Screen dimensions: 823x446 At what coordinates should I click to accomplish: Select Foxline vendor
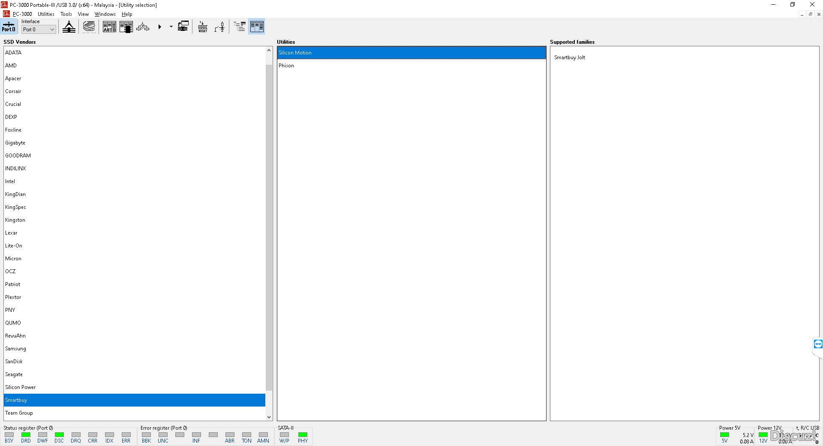click(x=135, y=130)
